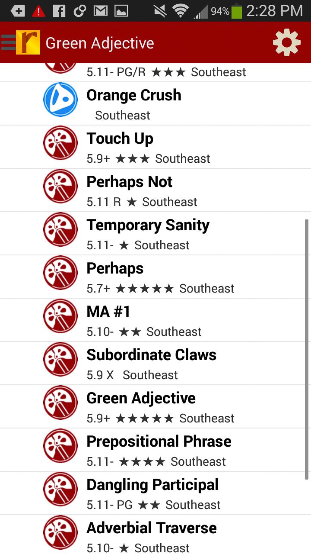Tap the climbing icon beside Touch Up
The width and height of the screenshot is (311, 554).
click(60, 143)
